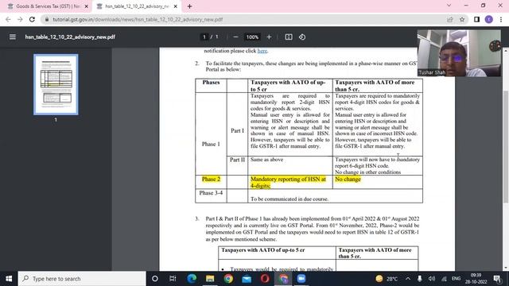Image resolution: width=509 pixels, height=286 pixels.
Task: Click the 28°C weather widget
Action: [x=387, y=279]
